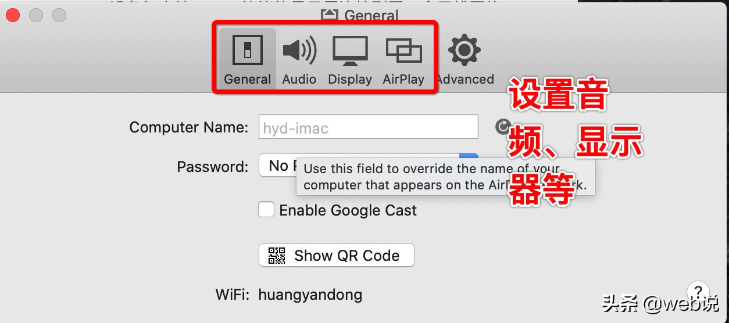This screenshot has height=323, width=729.
Task: Reset computer name with circular arrow icon
Action: [503, 127]
